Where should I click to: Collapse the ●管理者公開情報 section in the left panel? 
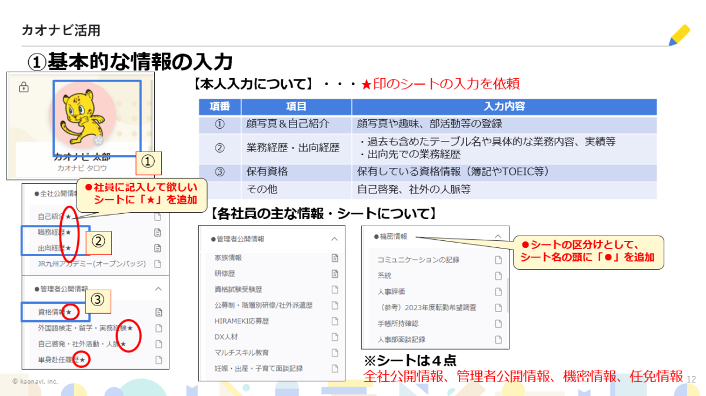pos(158,288)
